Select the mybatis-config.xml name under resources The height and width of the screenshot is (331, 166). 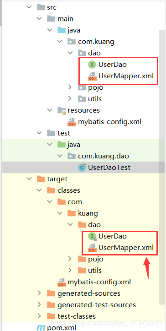coord(109,122)
